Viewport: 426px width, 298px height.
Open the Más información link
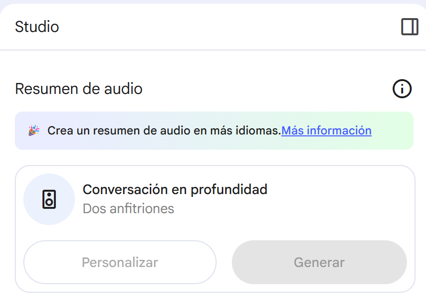click(x=326, y=130)
